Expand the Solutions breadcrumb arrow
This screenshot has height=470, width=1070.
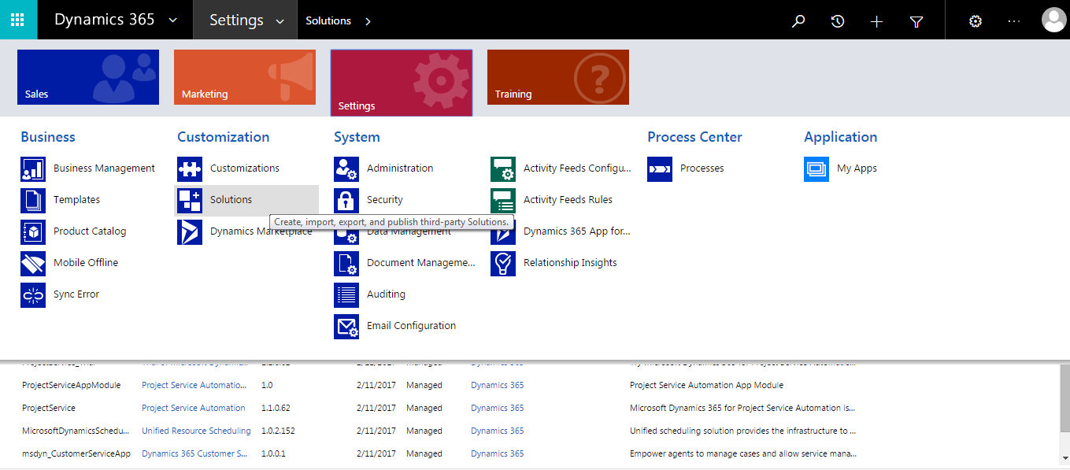pos(367,21)
